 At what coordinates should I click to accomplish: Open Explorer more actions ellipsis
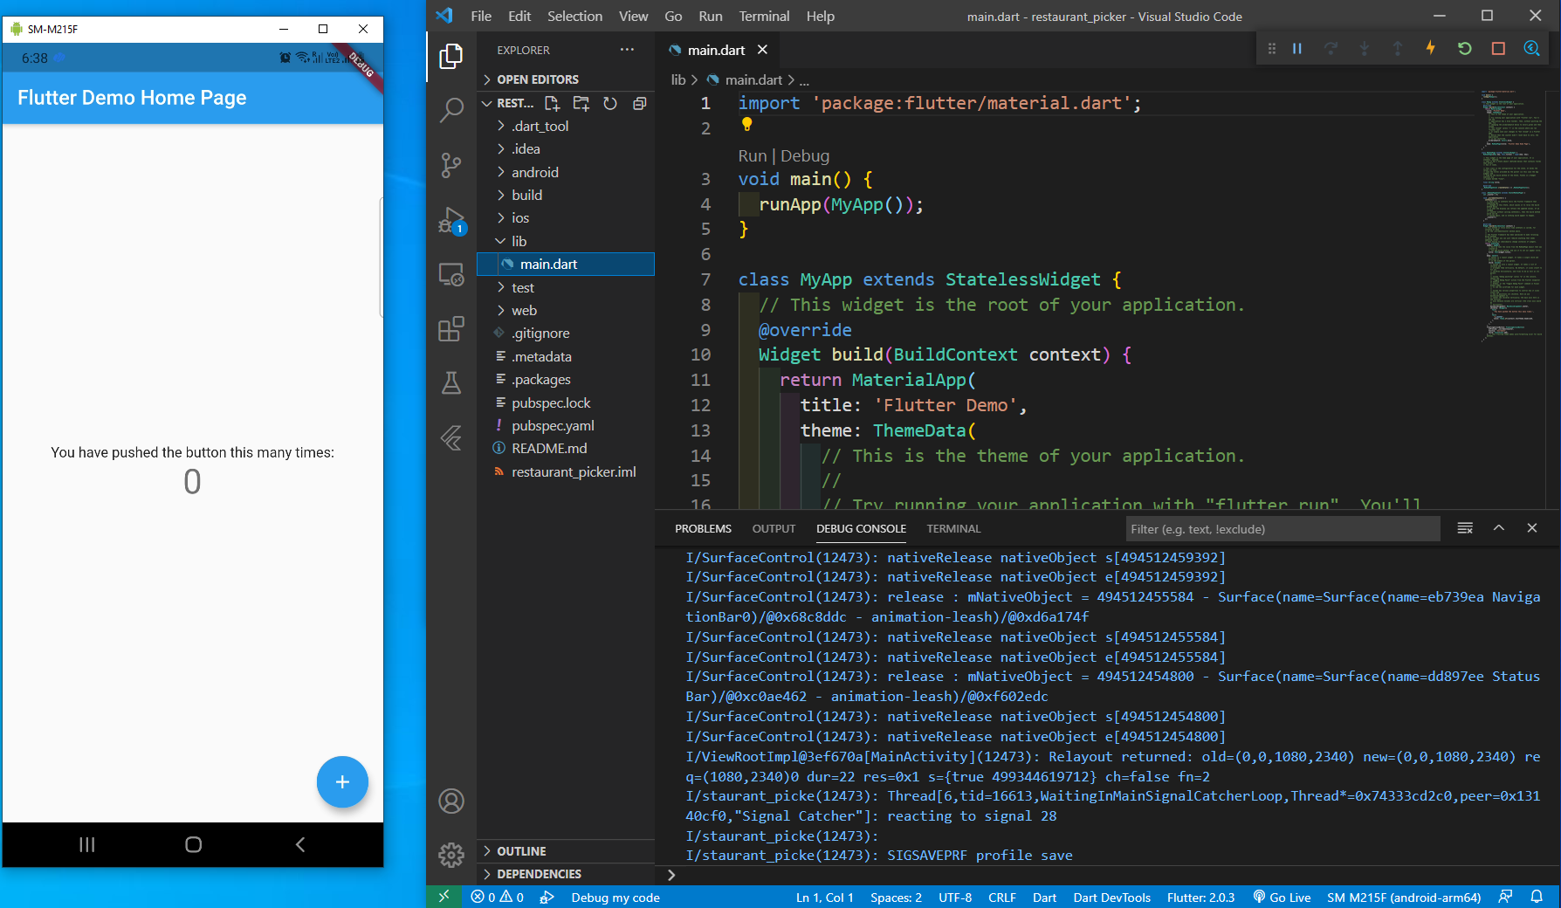click(627, 50)
